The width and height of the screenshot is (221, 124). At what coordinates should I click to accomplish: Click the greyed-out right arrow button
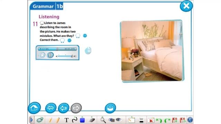76,108
